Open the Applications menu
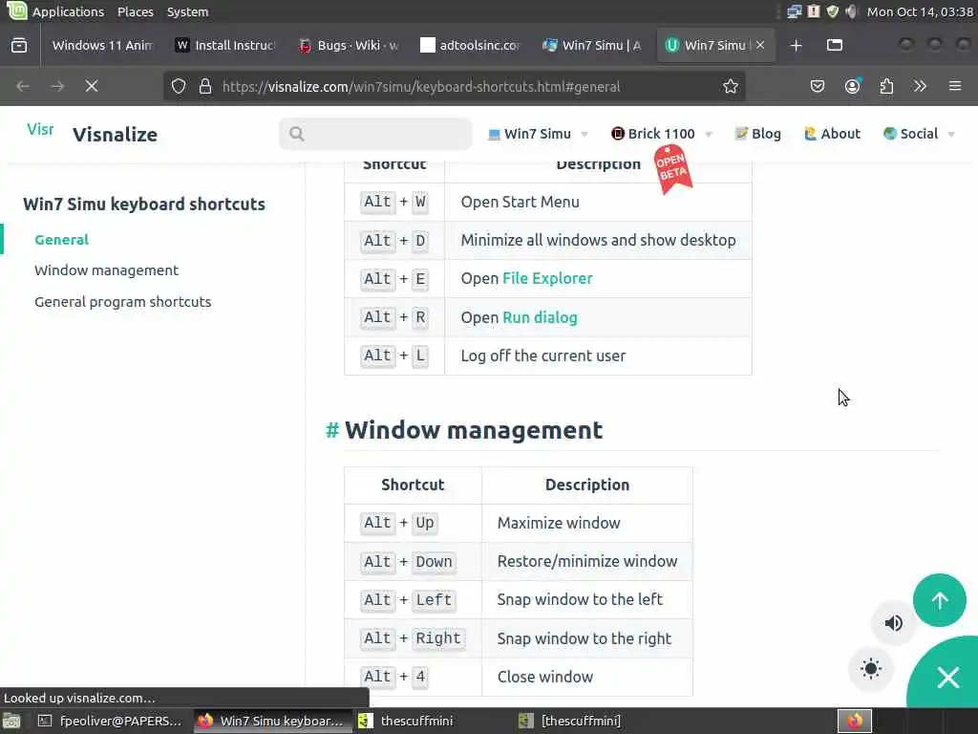This screenshot has height=734, width=978. [68, 11]
